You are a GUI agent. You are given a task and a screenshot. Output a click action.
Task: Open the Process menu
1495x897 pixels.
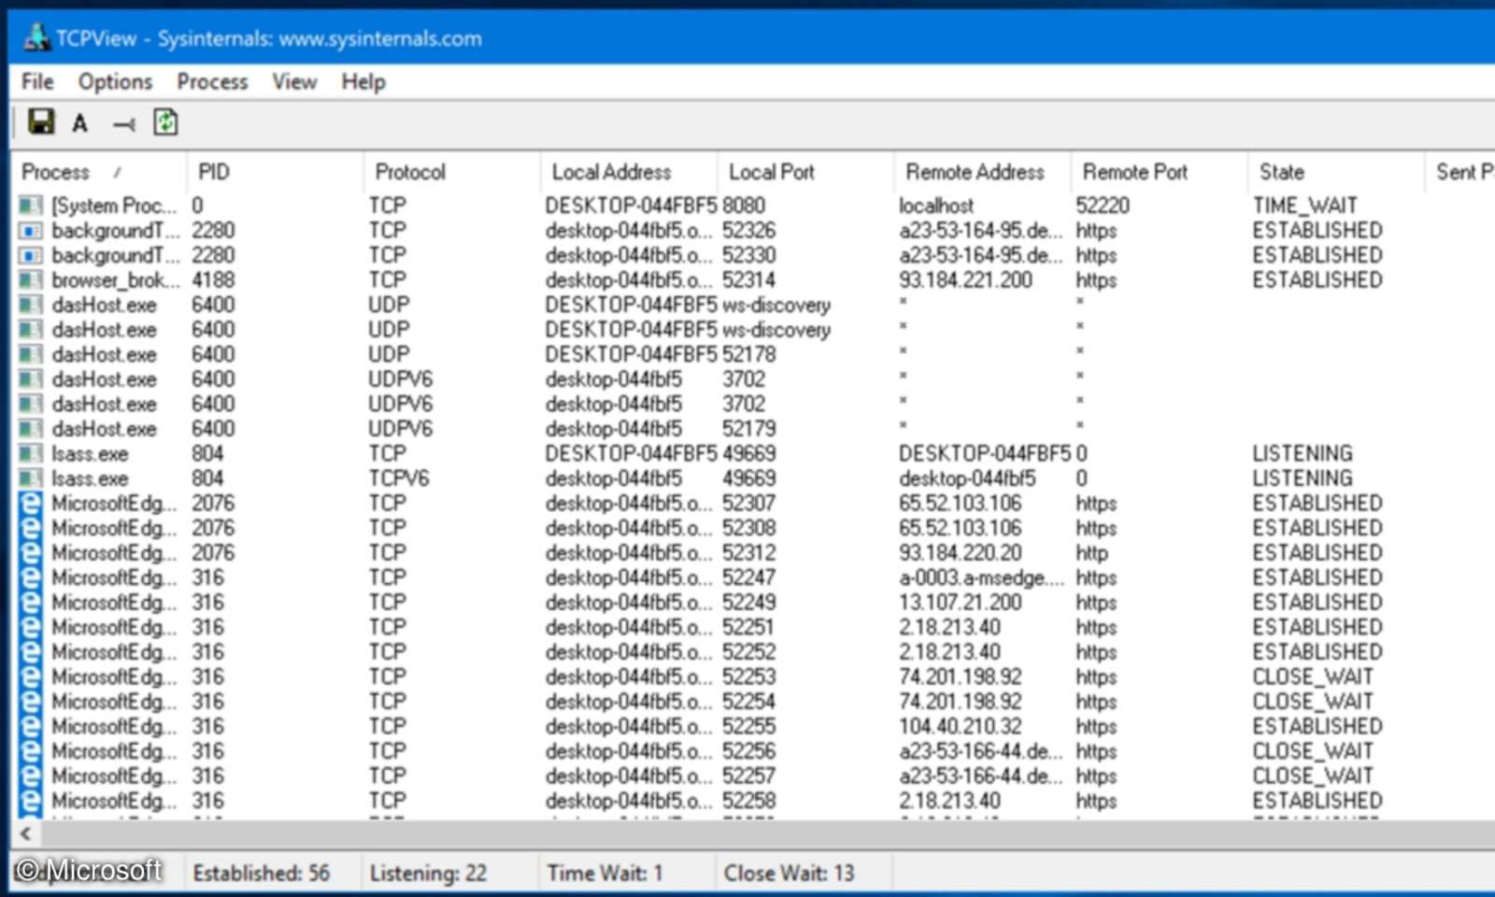(x=212, y=82)
